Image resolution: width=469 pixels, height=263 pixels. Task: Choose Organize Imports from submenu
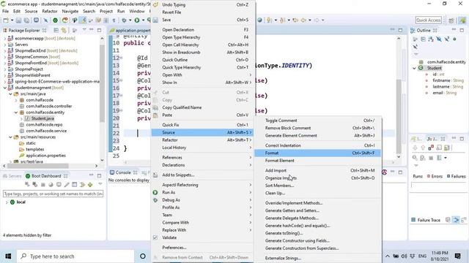click(317, 178)
